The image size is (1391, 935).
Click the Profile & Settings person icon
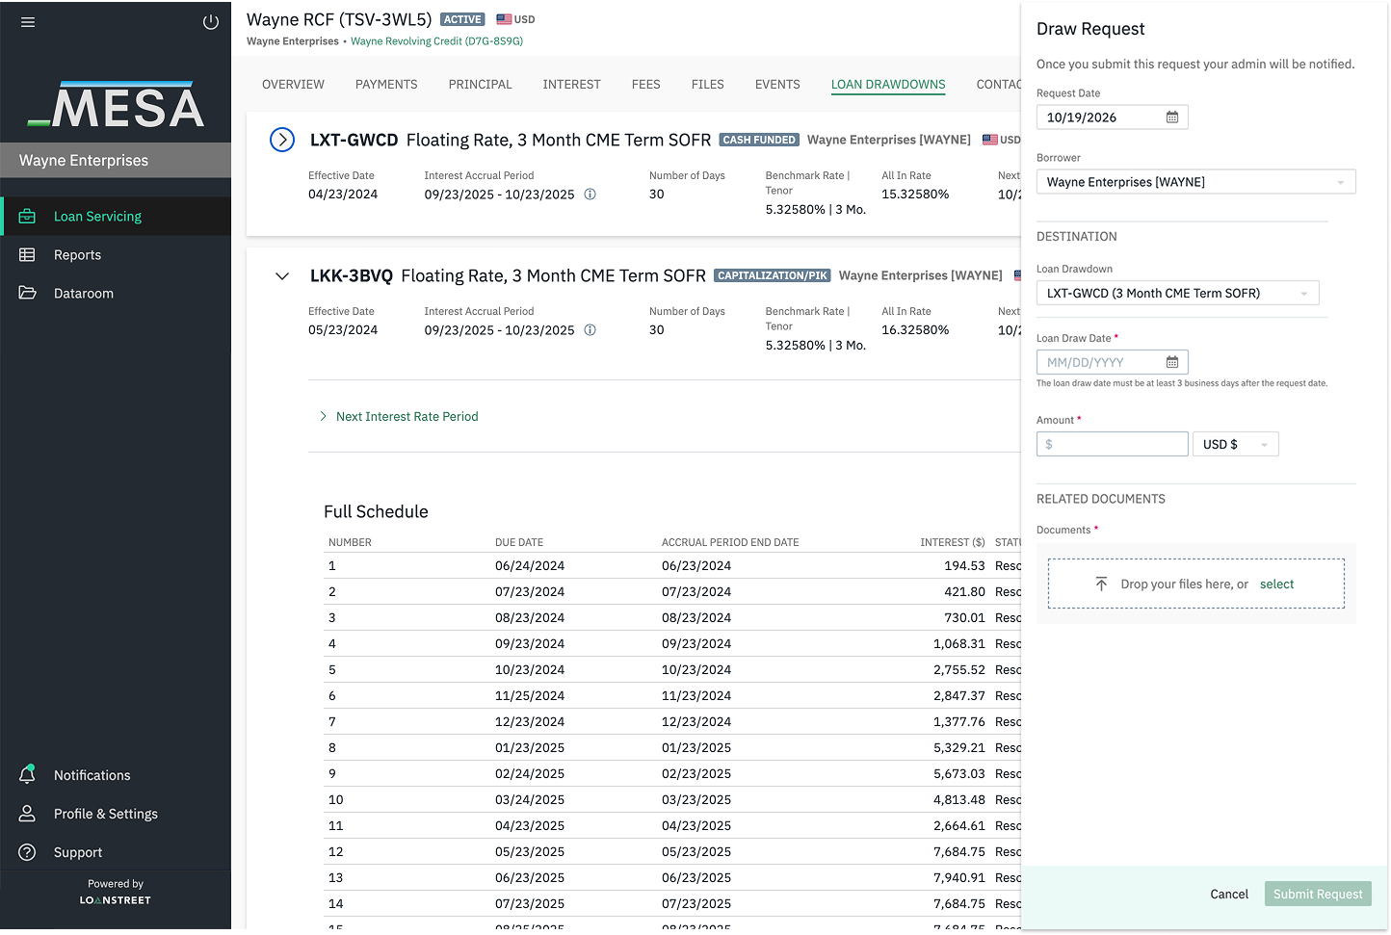[x=28, y=814]
